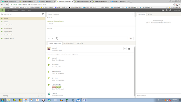Open the help question mark icon

coord(170,10)
